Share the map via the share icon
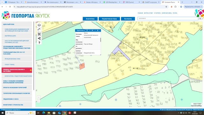The width and height of the screenshot is (204, 115). (x=39, y=38)
